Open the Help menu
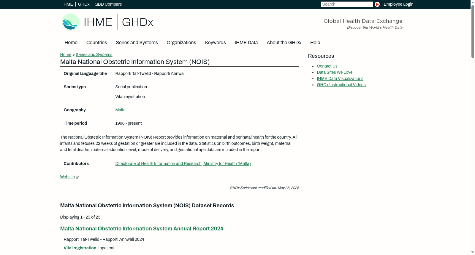The width and height of the screenshot is (475, 255). (x=315, y=43)
